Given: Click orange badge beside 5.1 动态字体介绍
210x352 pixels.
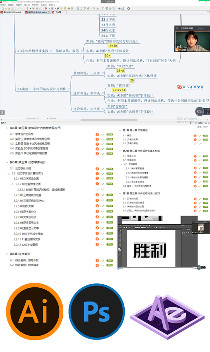Looking at the screenshot, I should click(97, 169).
